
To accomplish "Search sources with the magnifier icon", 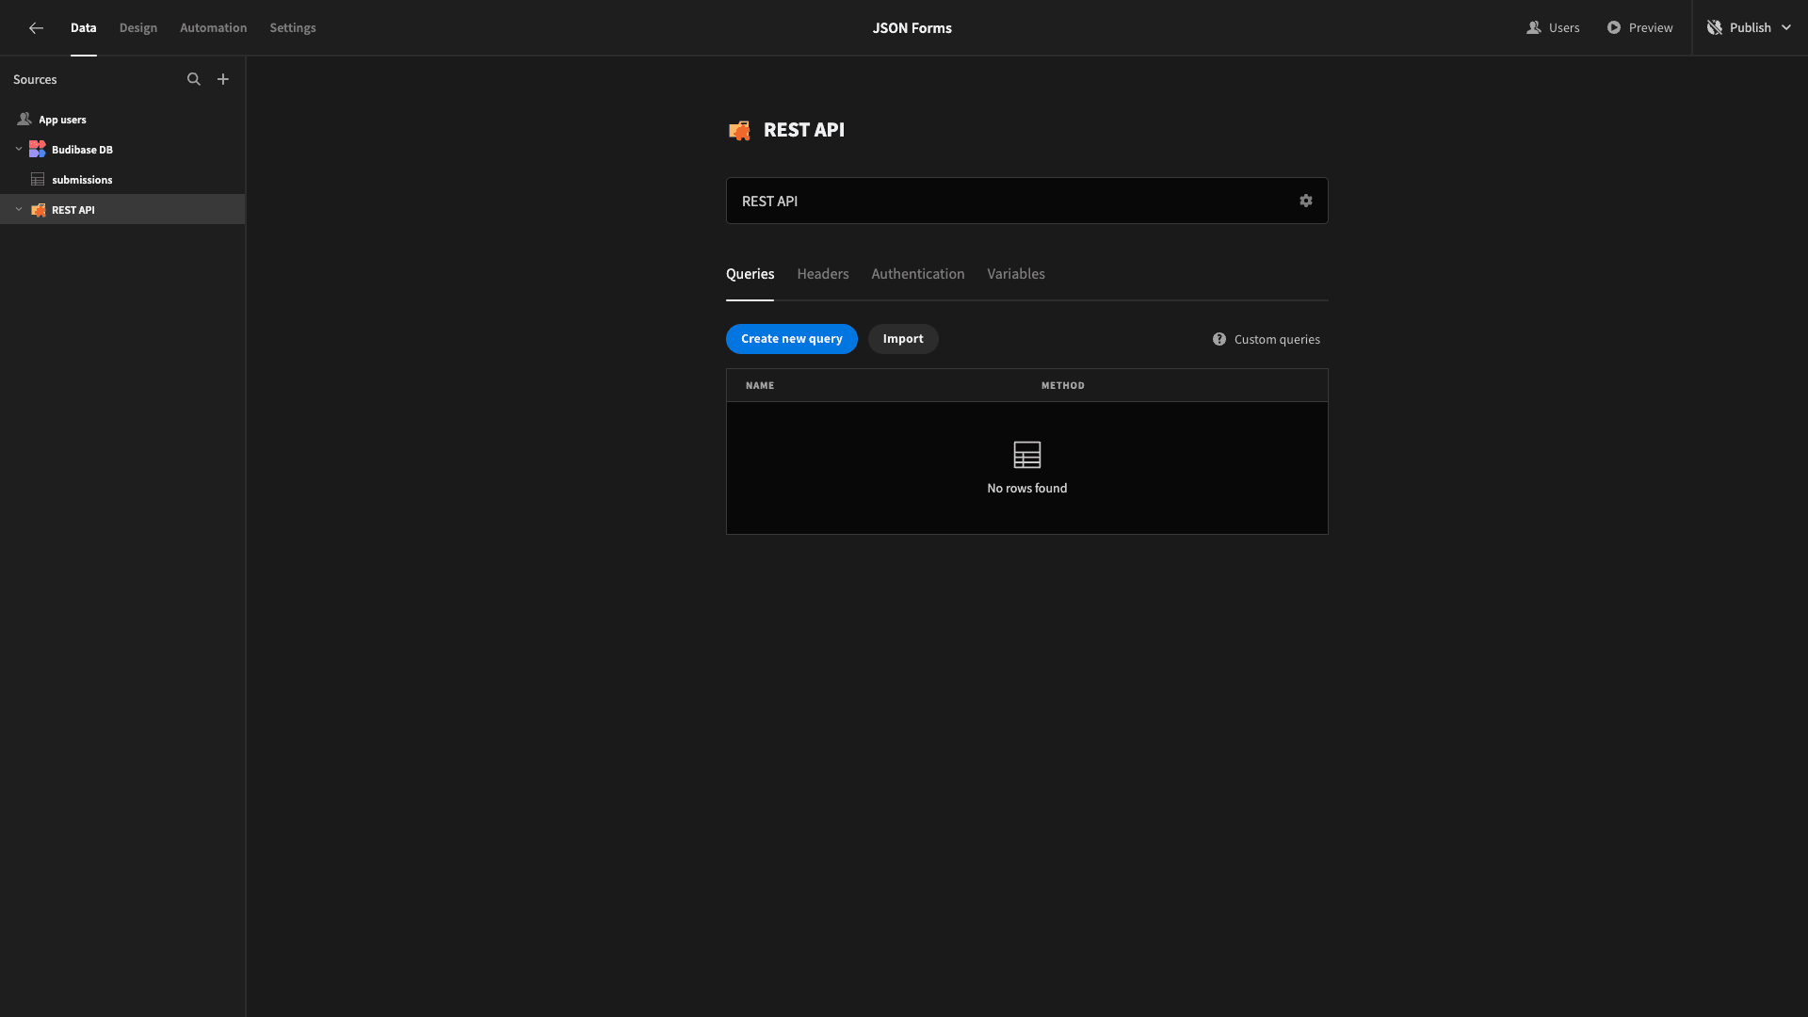I will [194, 79].
